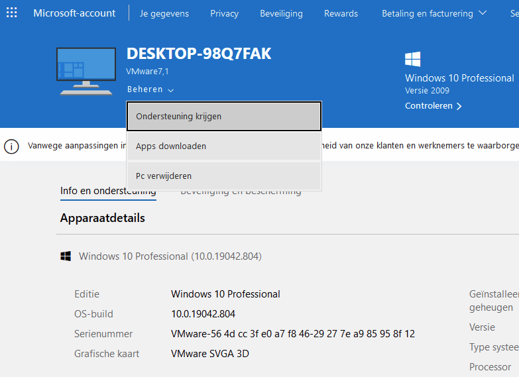Click the Vanwege aanpassingen notice text
Image resolution: width=519 pixels, height=377 pixels.
point(77,146)
